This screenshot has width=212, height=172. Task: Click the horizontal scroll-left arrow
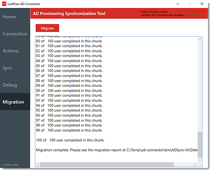(x=38, y=164)
